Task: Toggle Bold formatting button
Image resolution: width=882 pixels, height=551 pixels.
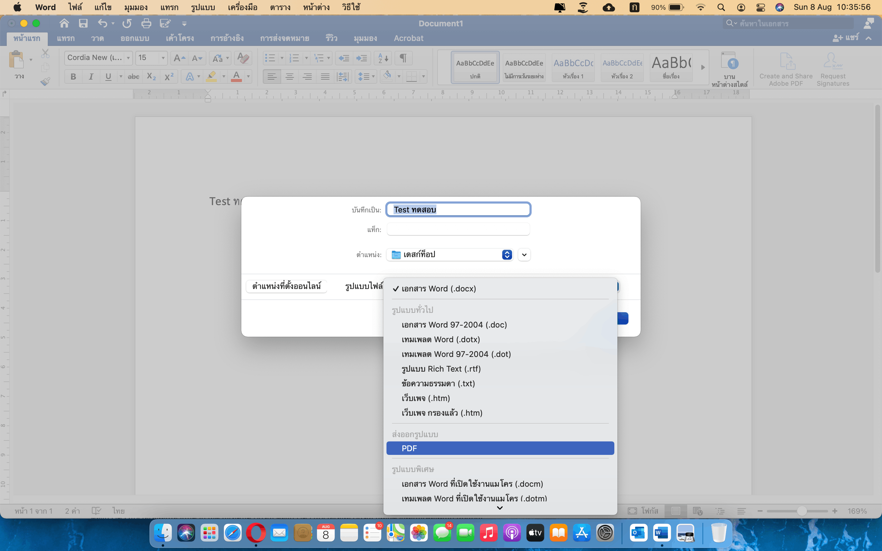Action: (73, 77)
